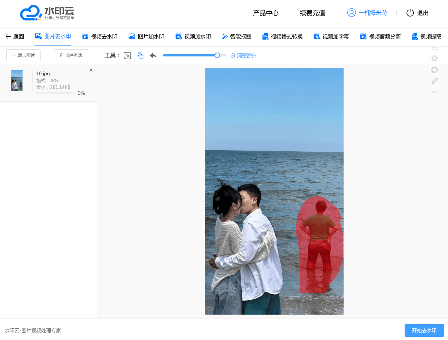Open 视频加字幕 tab
The height and width of the screenshot is (340, 448).
331,37
